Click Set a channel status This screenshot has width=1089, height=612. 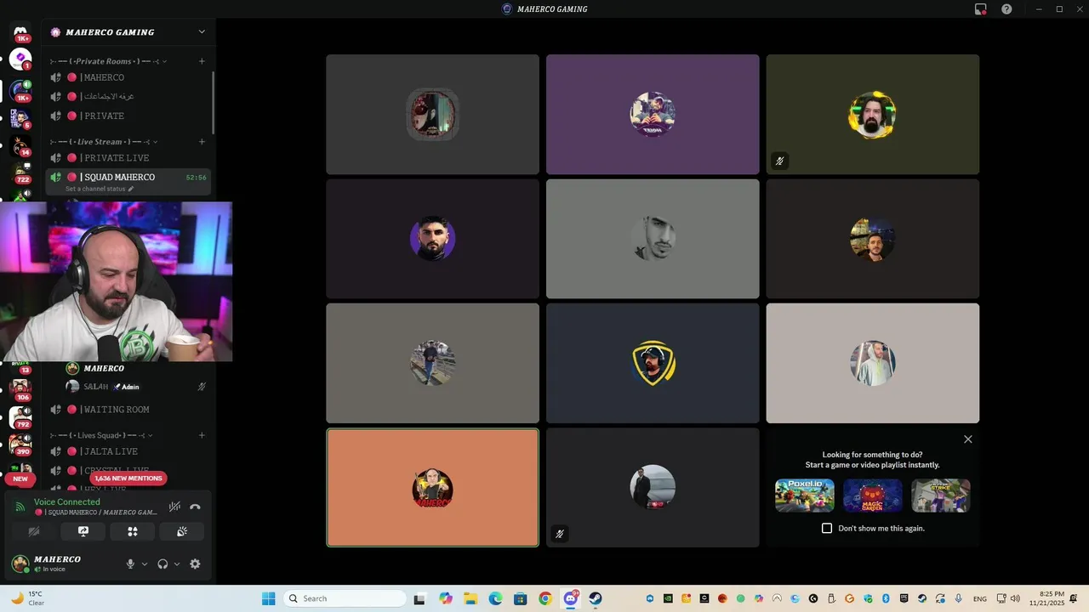[x=95, y=189]
